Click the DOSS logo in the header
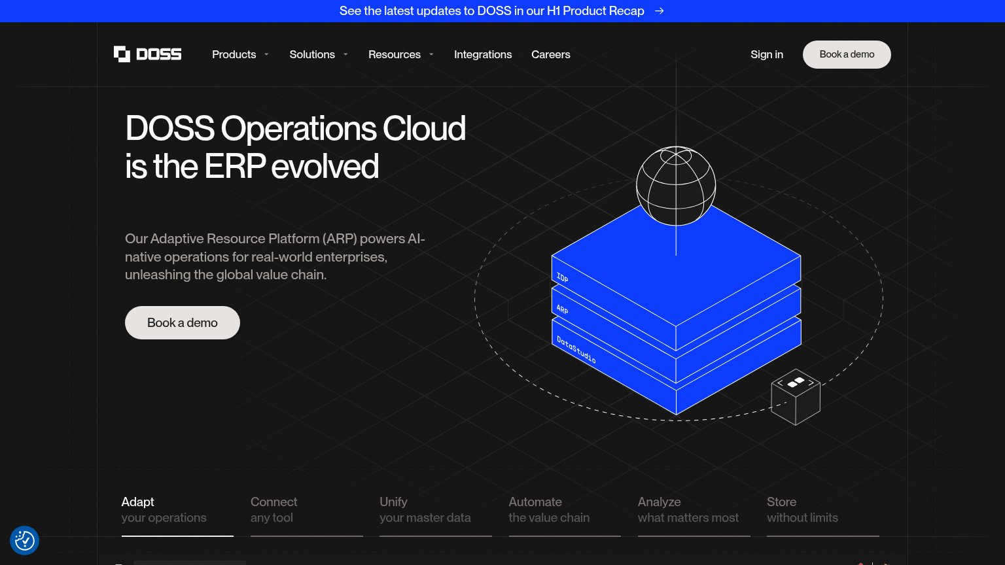 148,54
